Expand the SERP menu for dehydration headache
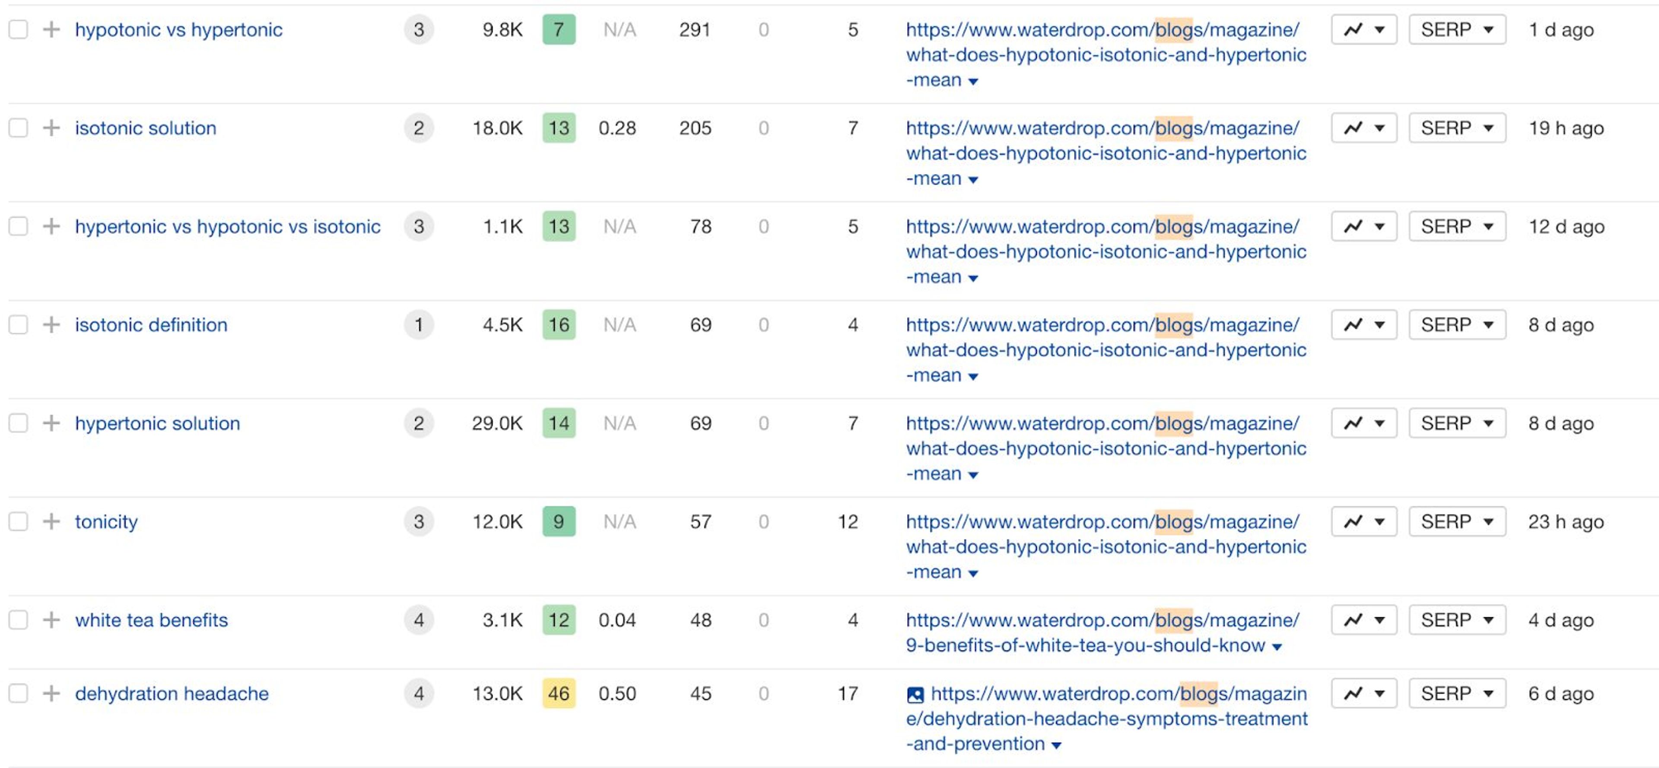 pos(1457,693)
